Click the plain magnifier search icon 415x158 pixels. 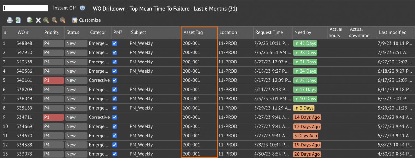[x=54, y=20]
